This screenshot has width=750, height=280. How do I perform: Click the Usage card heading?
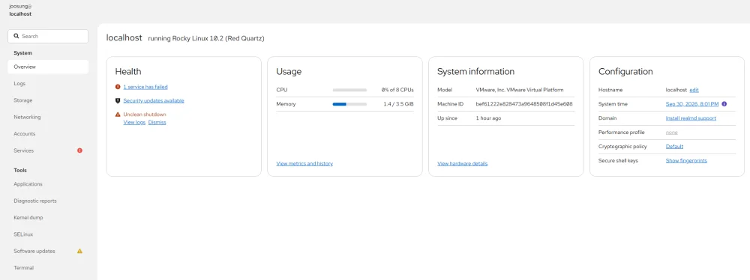click(289, 72)
